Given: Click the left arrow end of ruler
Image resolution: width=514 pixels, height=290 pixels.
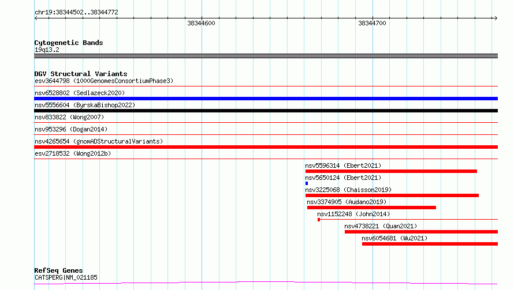Looking at the screenshot, I should 36,18.
